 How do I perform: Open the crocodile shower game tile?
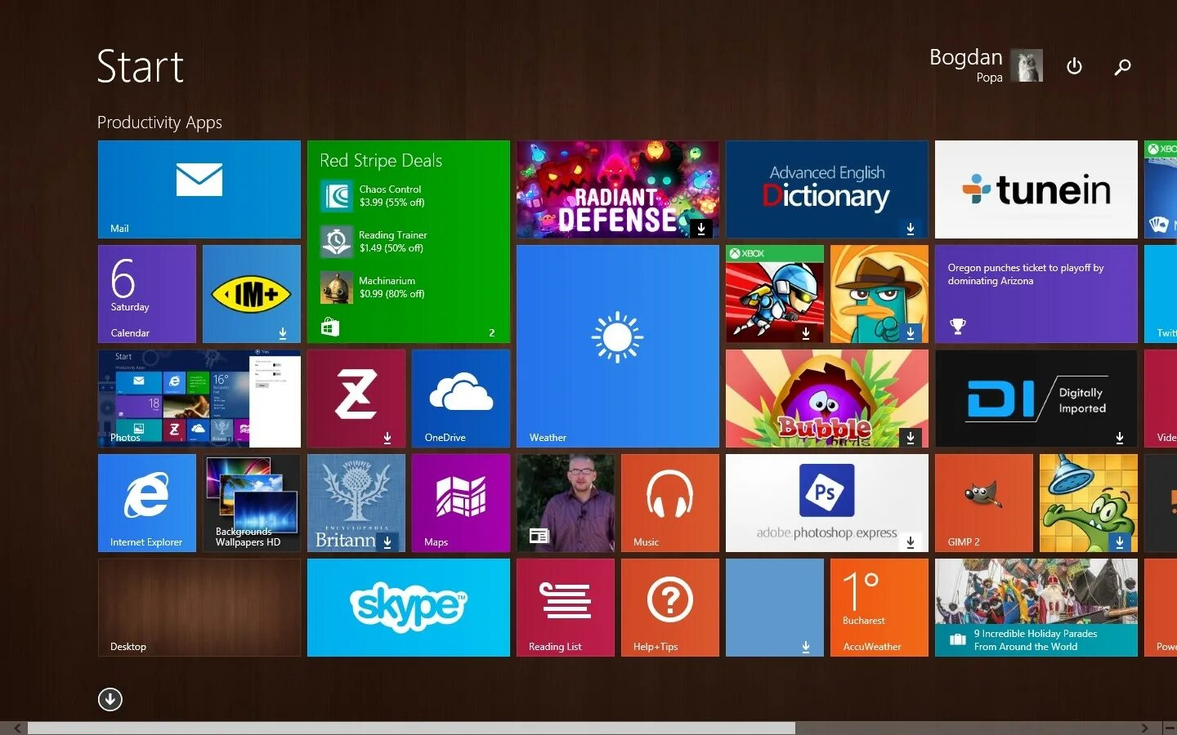click(1089, 503)
